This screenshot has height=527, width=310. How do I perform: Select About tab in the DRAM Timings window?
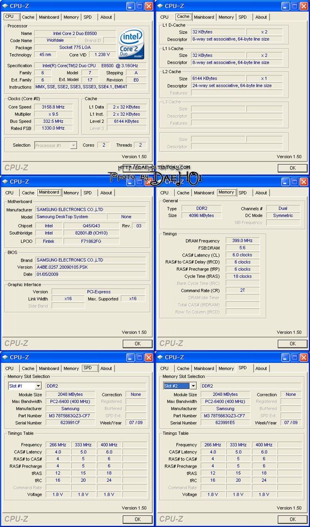pos(261,193)
